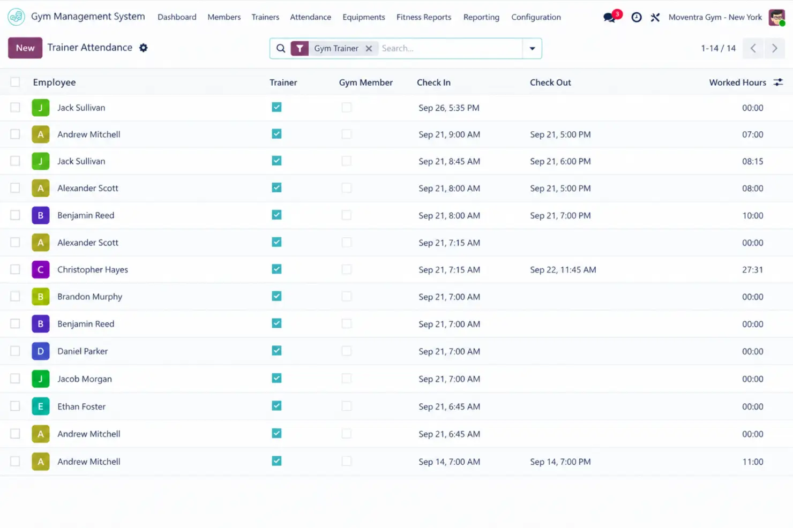This screenshot has width=793, height=528.
Task: Go to the previous page arrow
Action: click(753, 48)
